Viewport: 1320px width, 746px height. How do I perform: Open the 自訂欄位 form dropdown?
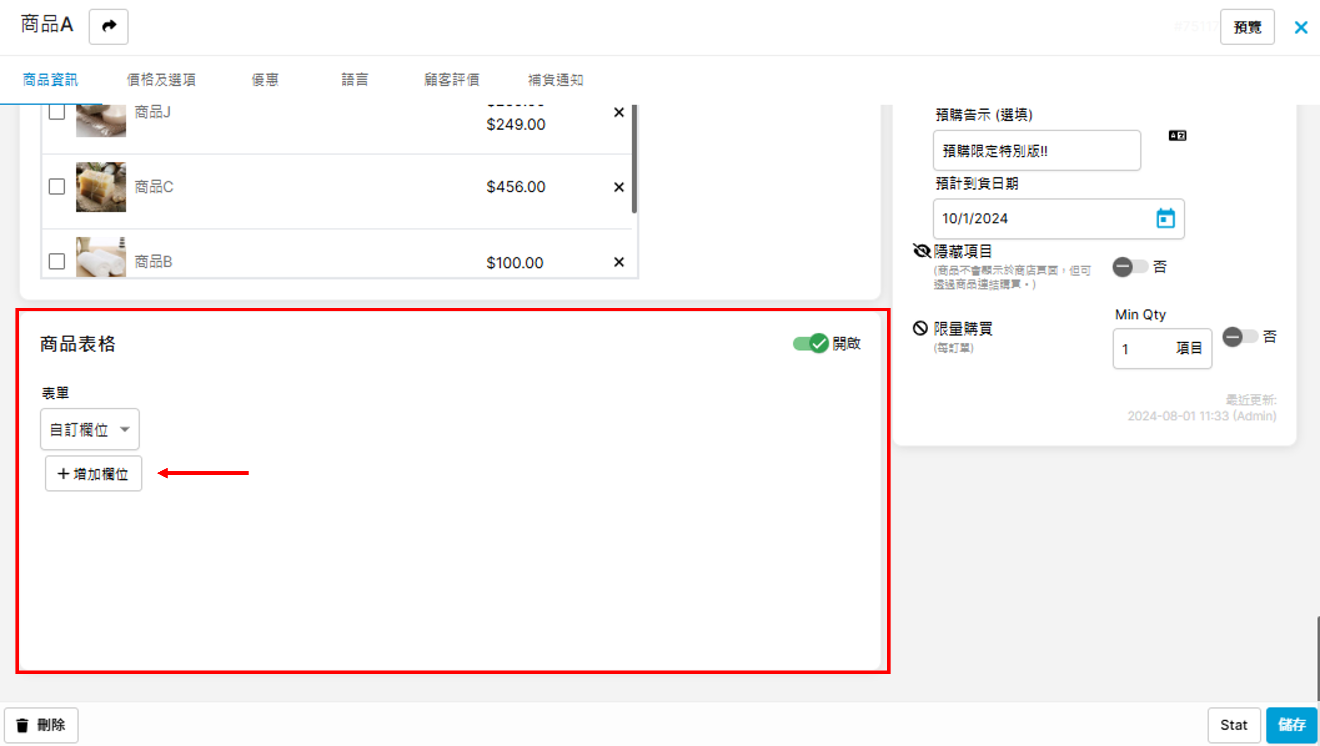click(90, 429)
